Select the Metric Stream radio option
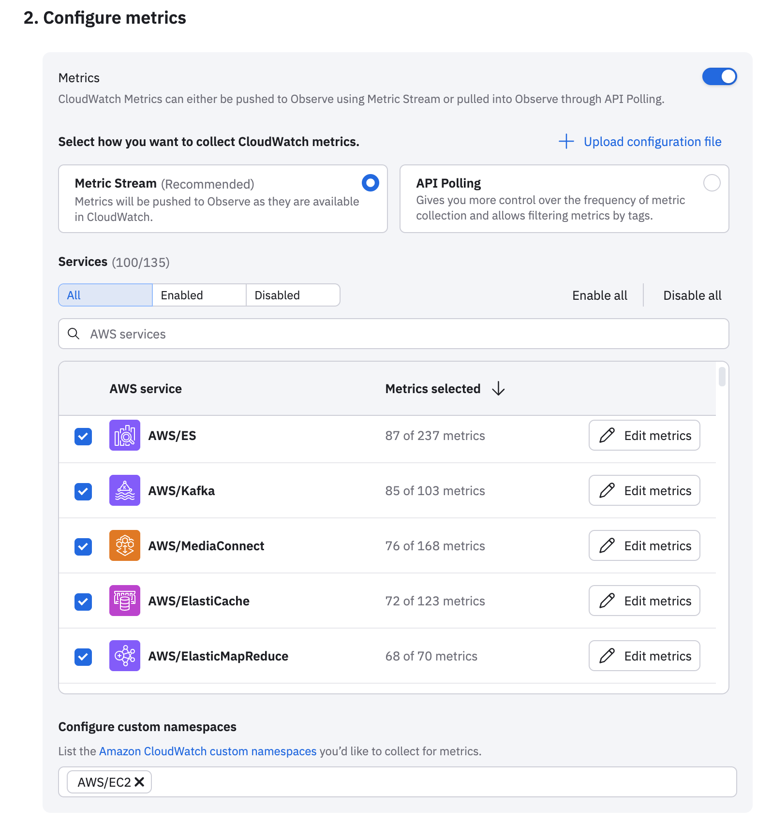This screenshot has height=822, width=772. [371, 183]
